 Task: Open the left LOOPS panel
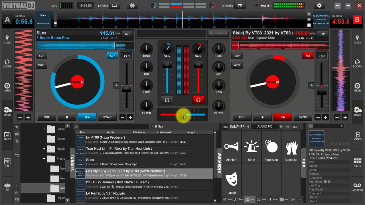pos(7,63)
